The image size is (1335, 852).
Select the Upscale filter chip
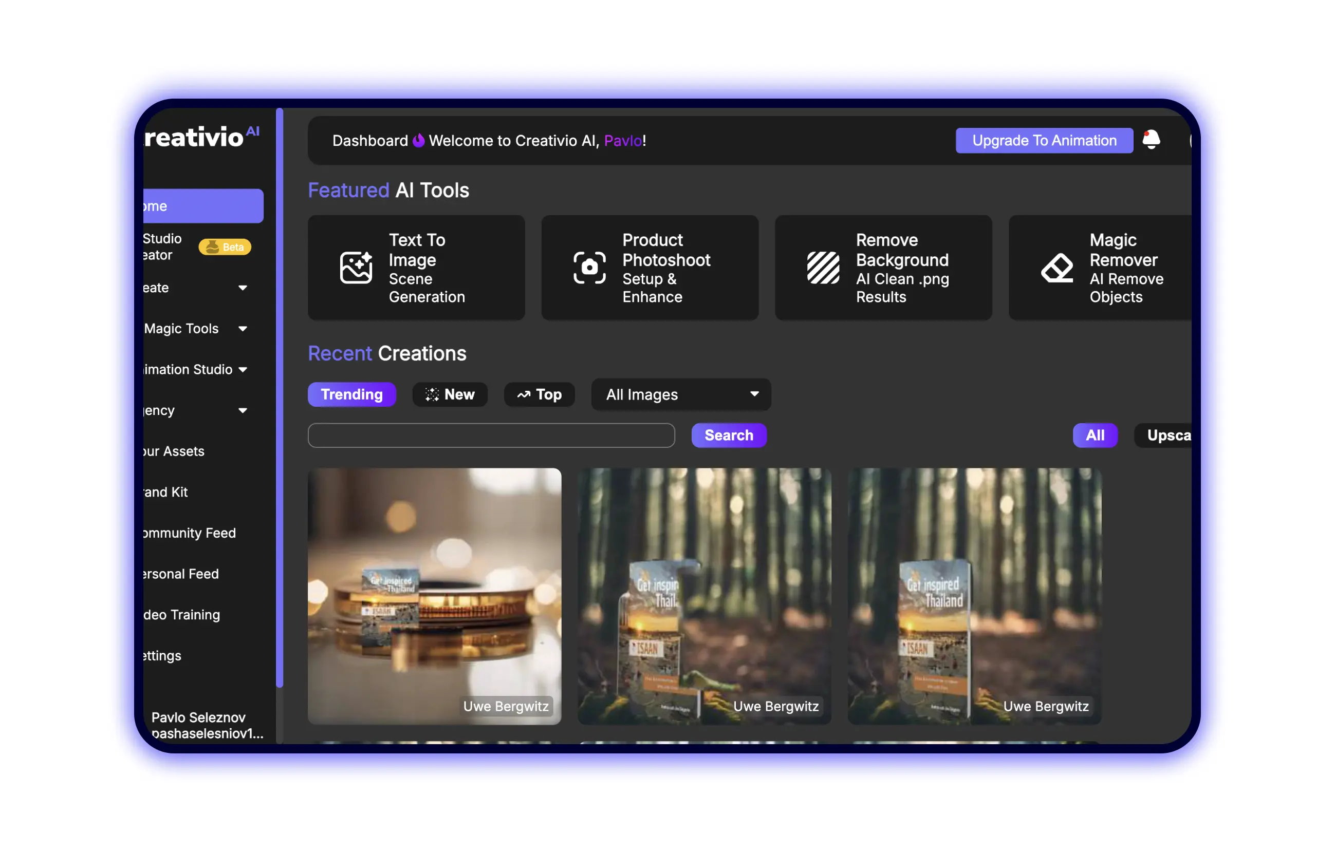1164,436
